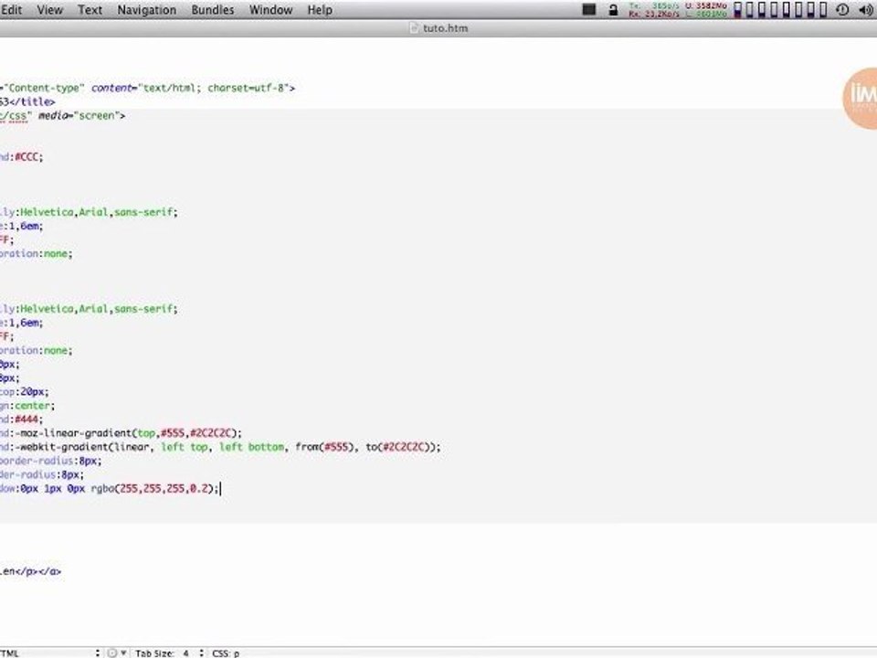Place cursor in the rgba(255,255,255,0.2) value
This screenshot has height=658, width=877.
[155, 488]
